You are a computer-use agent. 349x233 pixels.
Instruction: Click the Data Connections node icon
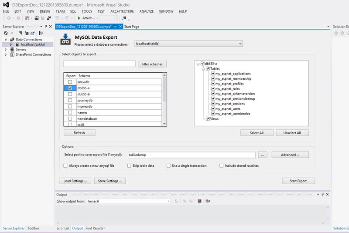[12, 39]
